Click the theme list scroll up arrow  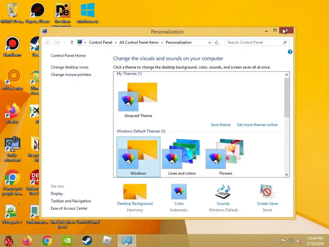(x=287, y=75)
